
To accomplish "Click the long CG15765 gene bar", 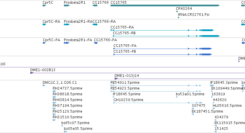I will pos(165,5).
